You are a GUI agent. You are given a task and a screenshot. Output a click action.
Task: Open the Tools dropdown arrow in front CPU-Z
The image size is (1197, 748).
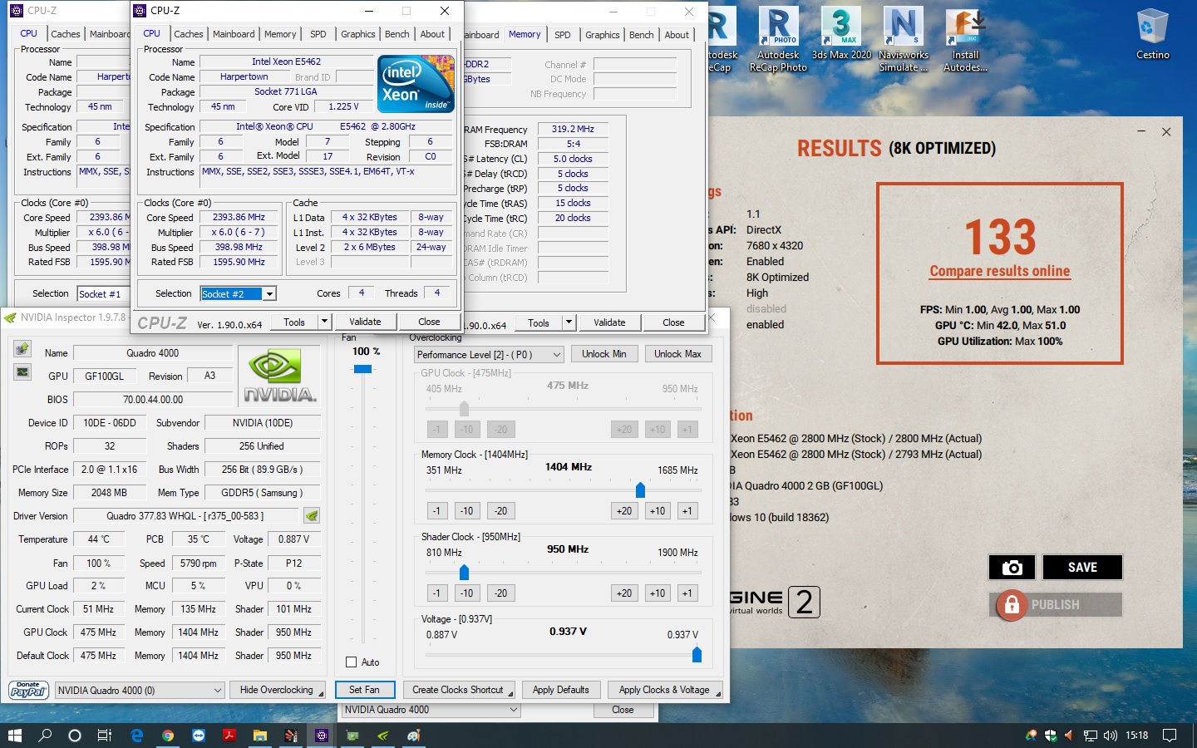(324, 322)
